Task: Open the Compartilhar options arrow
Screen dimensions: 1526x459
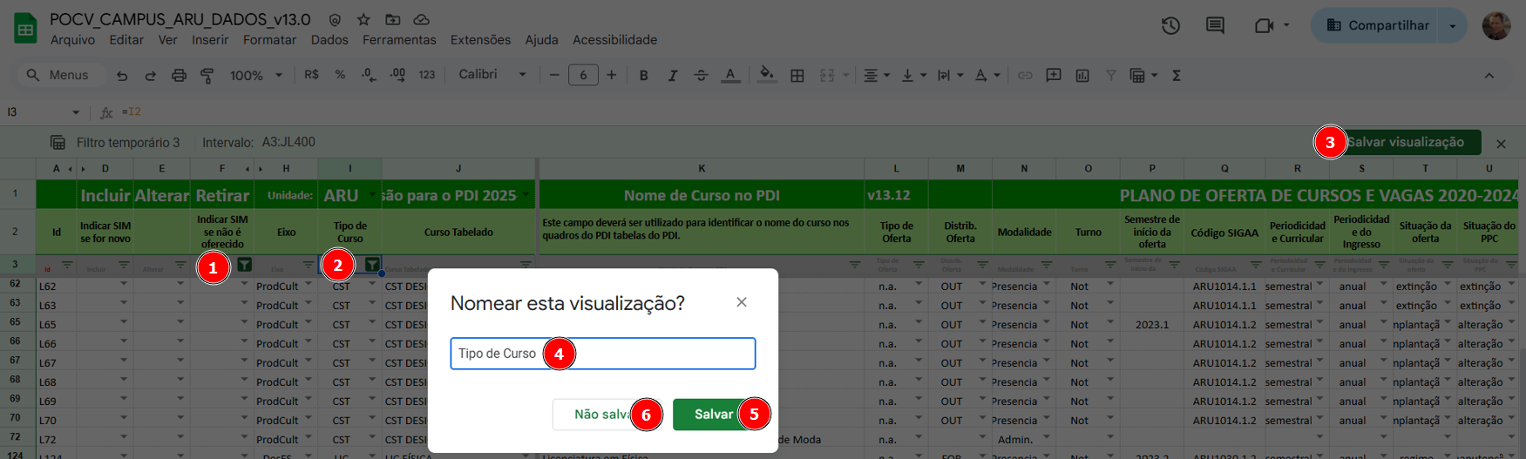Action: [x=1453, y=25]
